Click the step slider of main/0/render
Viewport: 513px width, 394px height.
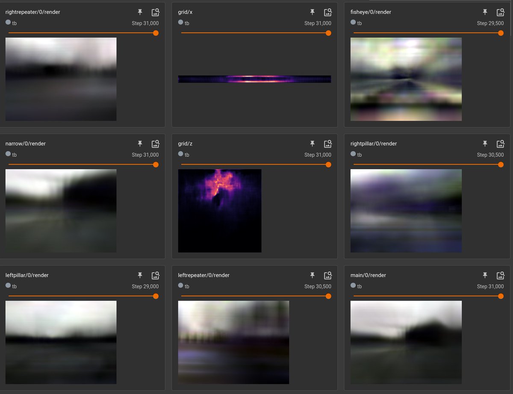click(428, 296)
